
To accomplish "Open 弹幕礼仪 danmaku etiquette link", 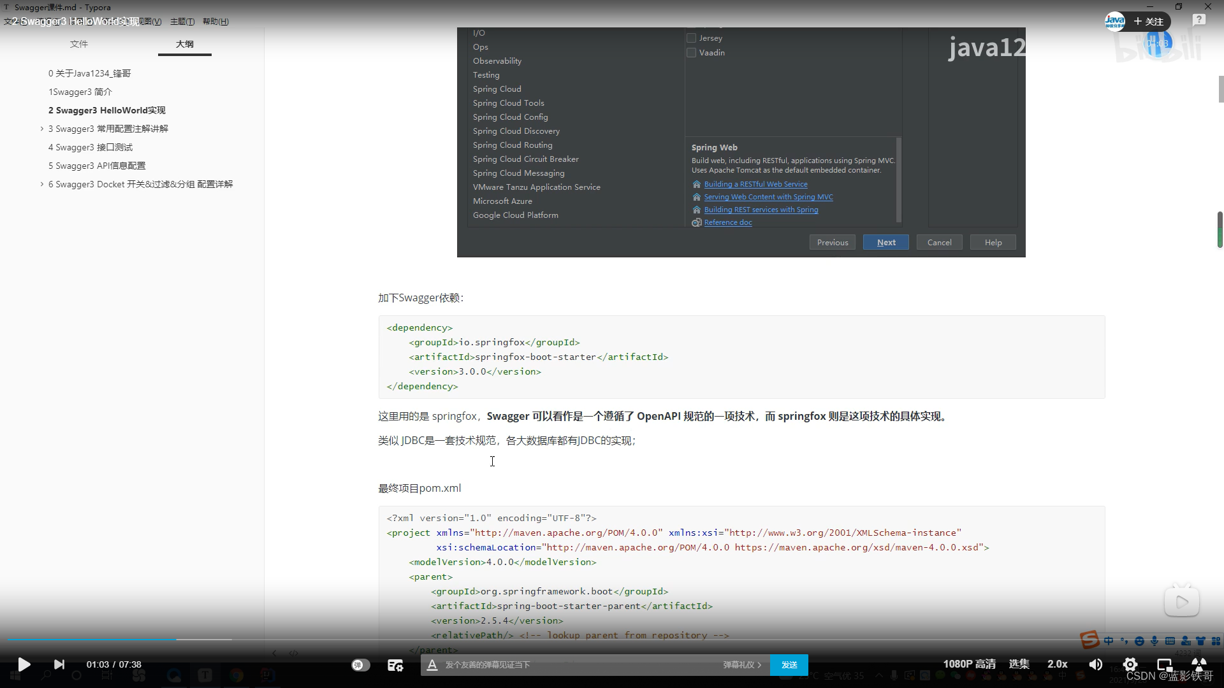I will click(742, 665).
